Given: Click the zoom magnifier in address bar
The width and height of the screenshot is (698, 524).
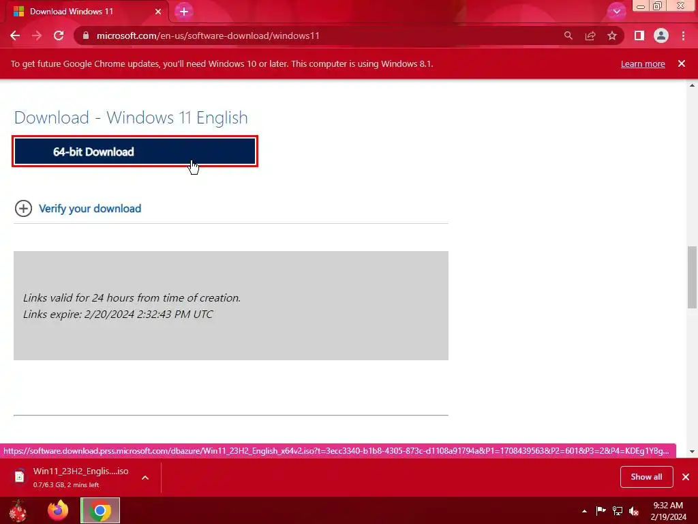Looking at the screenshot, I should (568, 35).
